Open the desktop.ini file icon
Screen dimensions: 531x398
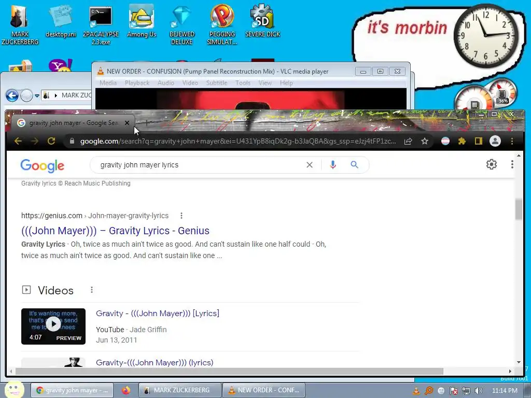coord(61,22)
